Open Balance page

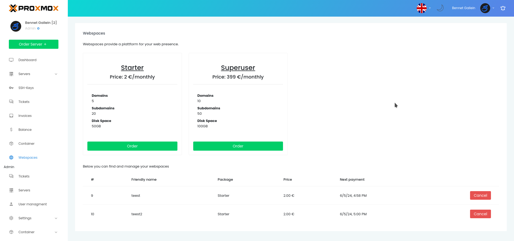click(25, 130)
